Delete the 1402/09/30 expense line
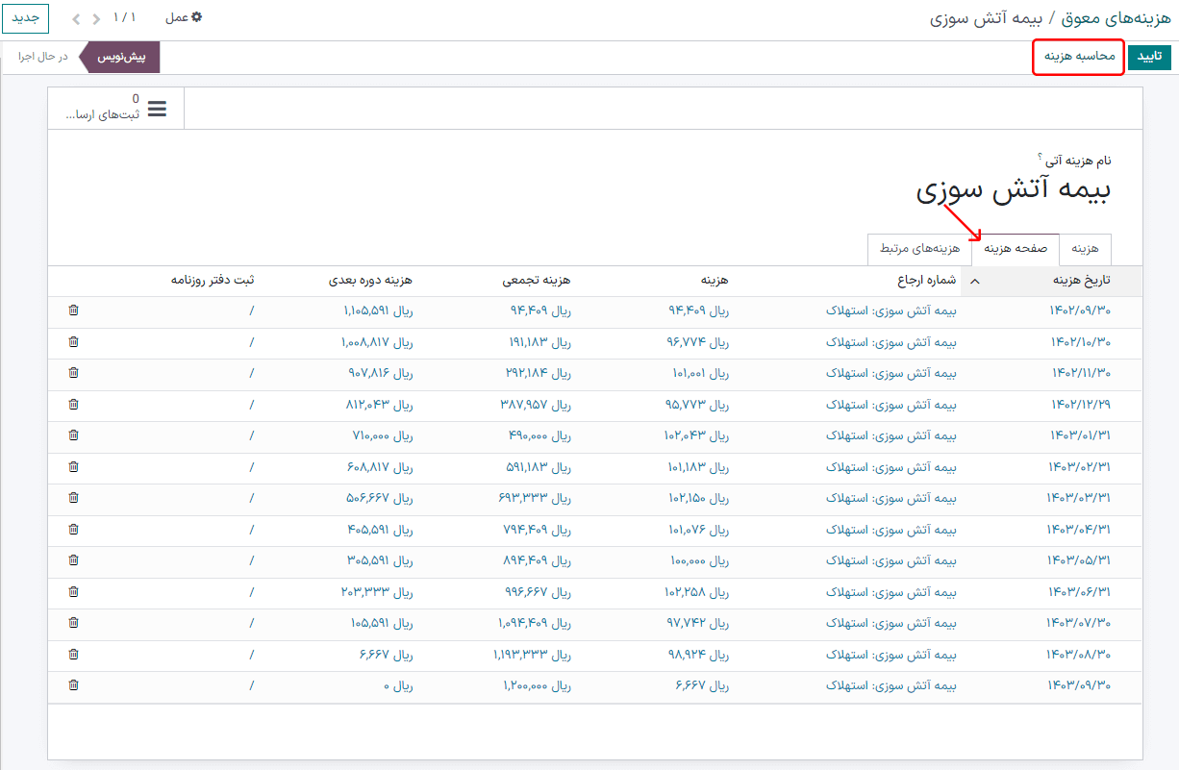This screenshot has height=770, width=1179. click(x=74, y=310)
